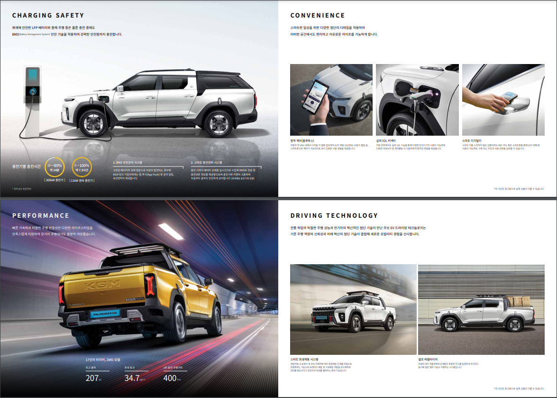The width and height of the screenshot is (557, 398).
Task: Click the '스마트 디지털키' caption
Action: [x=472, y=141]
